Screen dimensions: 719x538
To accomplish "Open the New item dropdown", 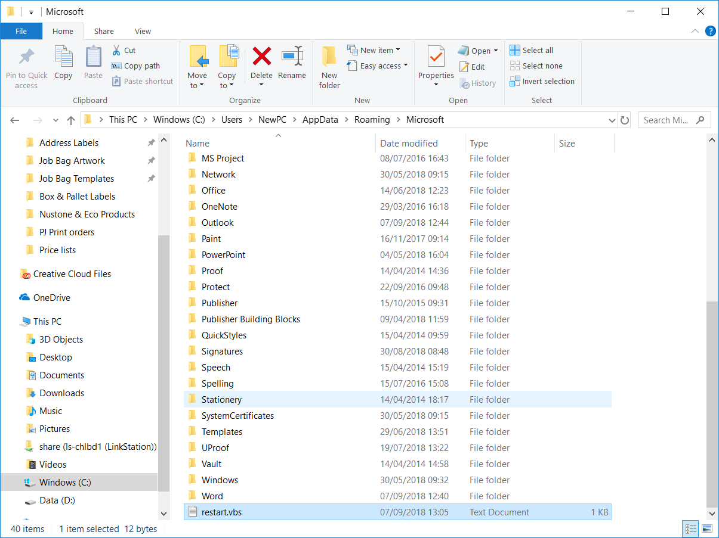I will (374, 50).
